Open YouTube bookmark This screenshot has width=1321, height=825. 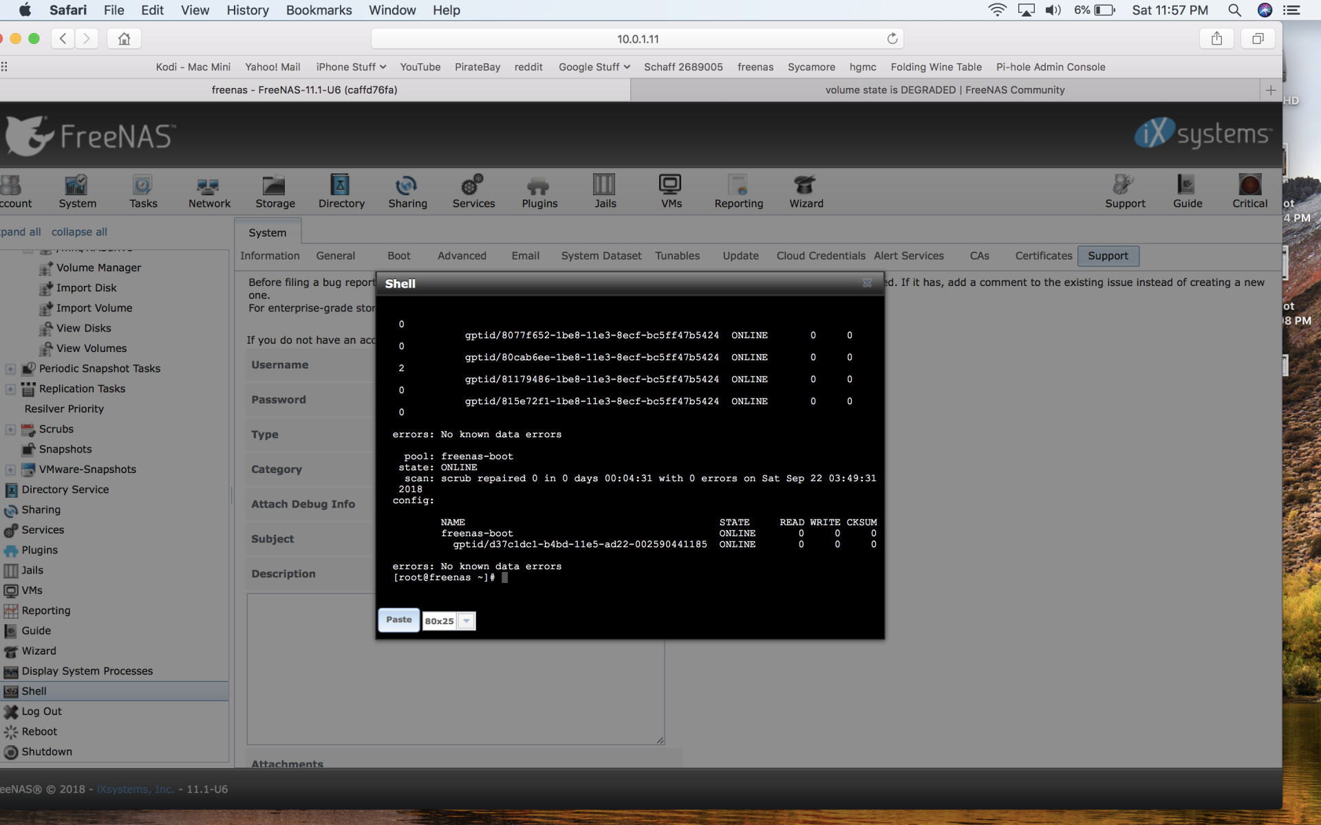(x=420, y=67)
